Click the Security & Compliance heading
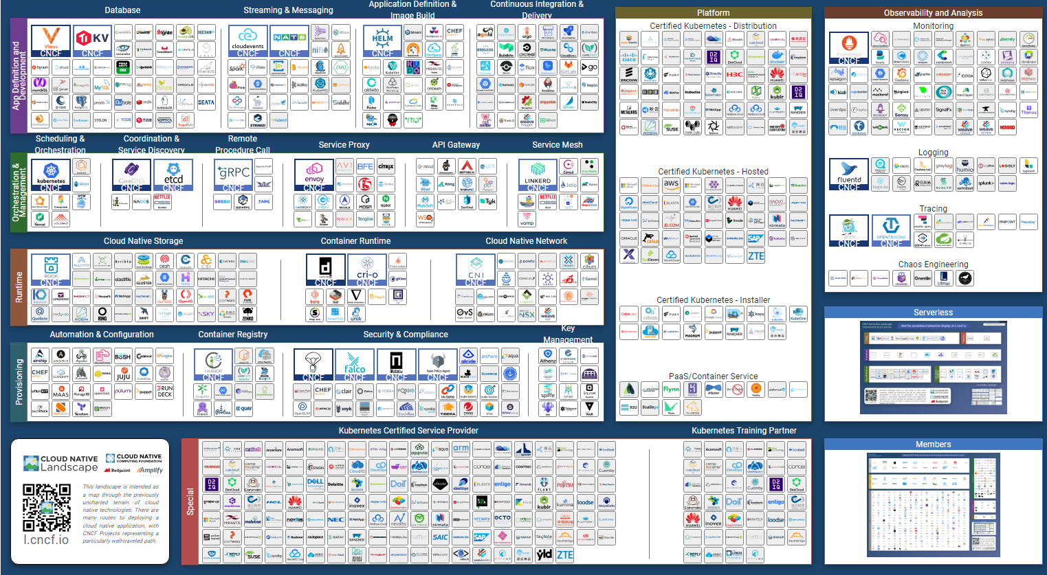The width and height of the screenshot is (1047, 575). pyautogui.click(x=406, y=335)
